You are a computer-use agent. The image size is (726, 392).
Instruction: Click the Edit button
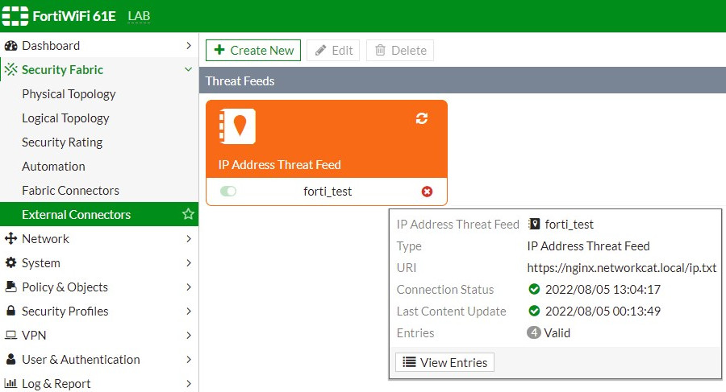tap(333, 51)
